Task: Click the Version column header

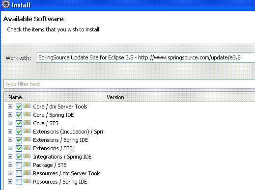Action: (151, 97)
